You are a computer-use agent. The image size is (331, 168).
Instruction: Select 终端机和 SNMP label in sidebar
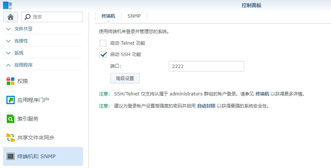[x=37, y=156]
